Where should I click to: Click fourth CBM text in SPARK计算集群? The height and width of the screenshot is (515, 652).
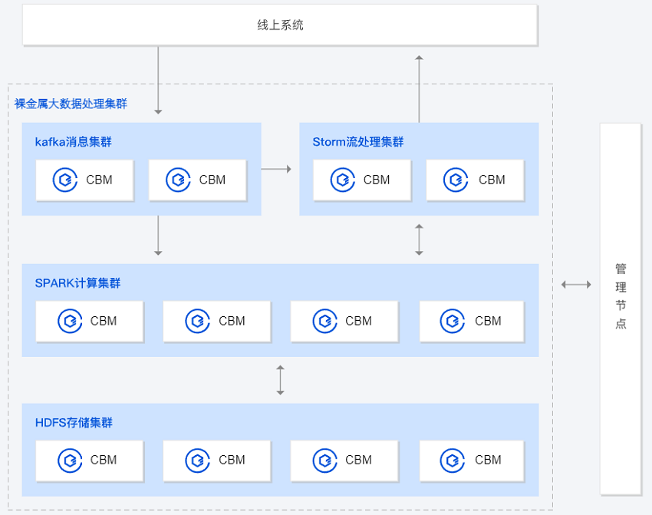pos(488,321)
